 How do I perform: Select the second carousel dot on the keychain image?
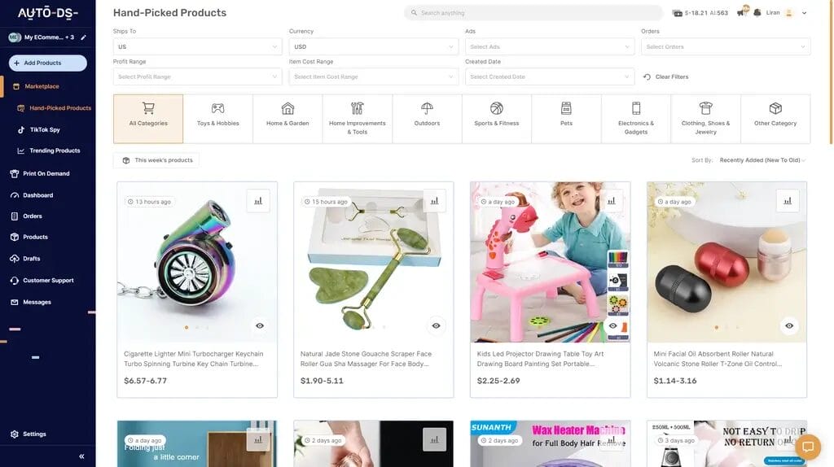pyautogui.click(x=196, y=327)
